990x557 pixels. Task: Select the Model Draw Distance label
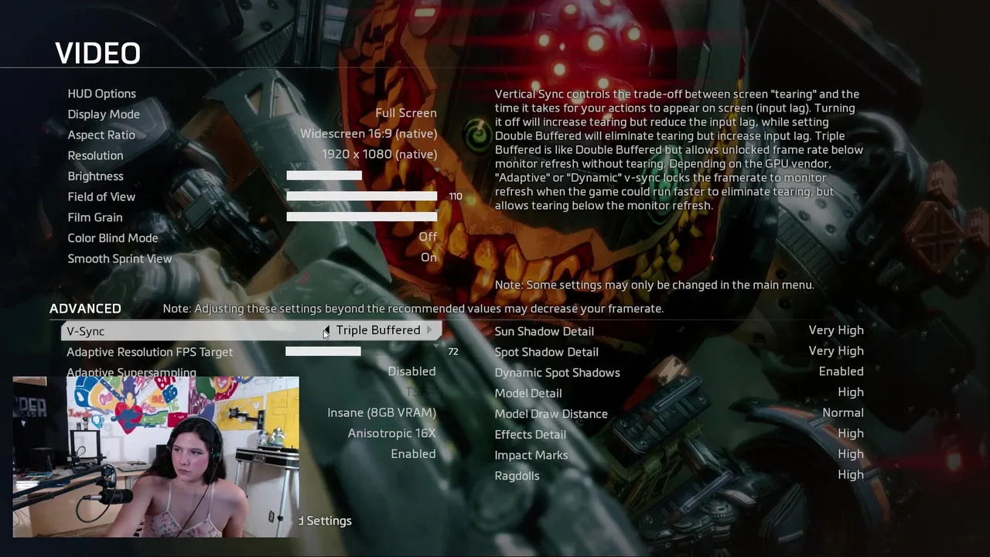[551, 414]
